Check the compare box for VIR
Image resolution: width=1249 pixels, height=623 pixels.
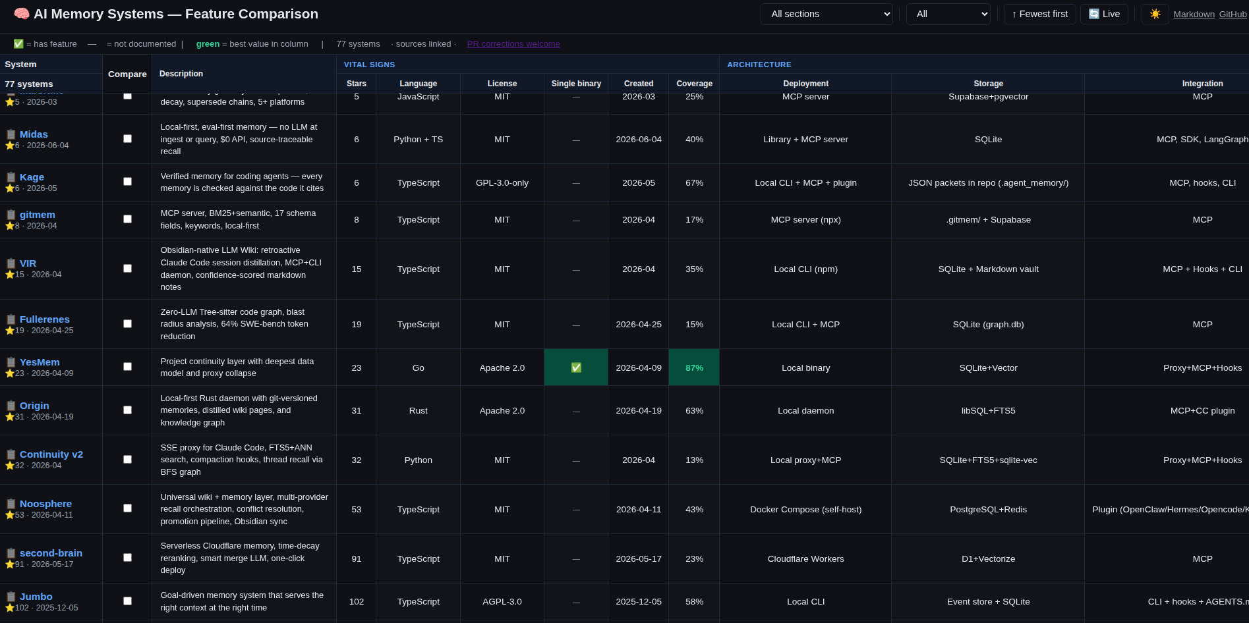(127, 269)
